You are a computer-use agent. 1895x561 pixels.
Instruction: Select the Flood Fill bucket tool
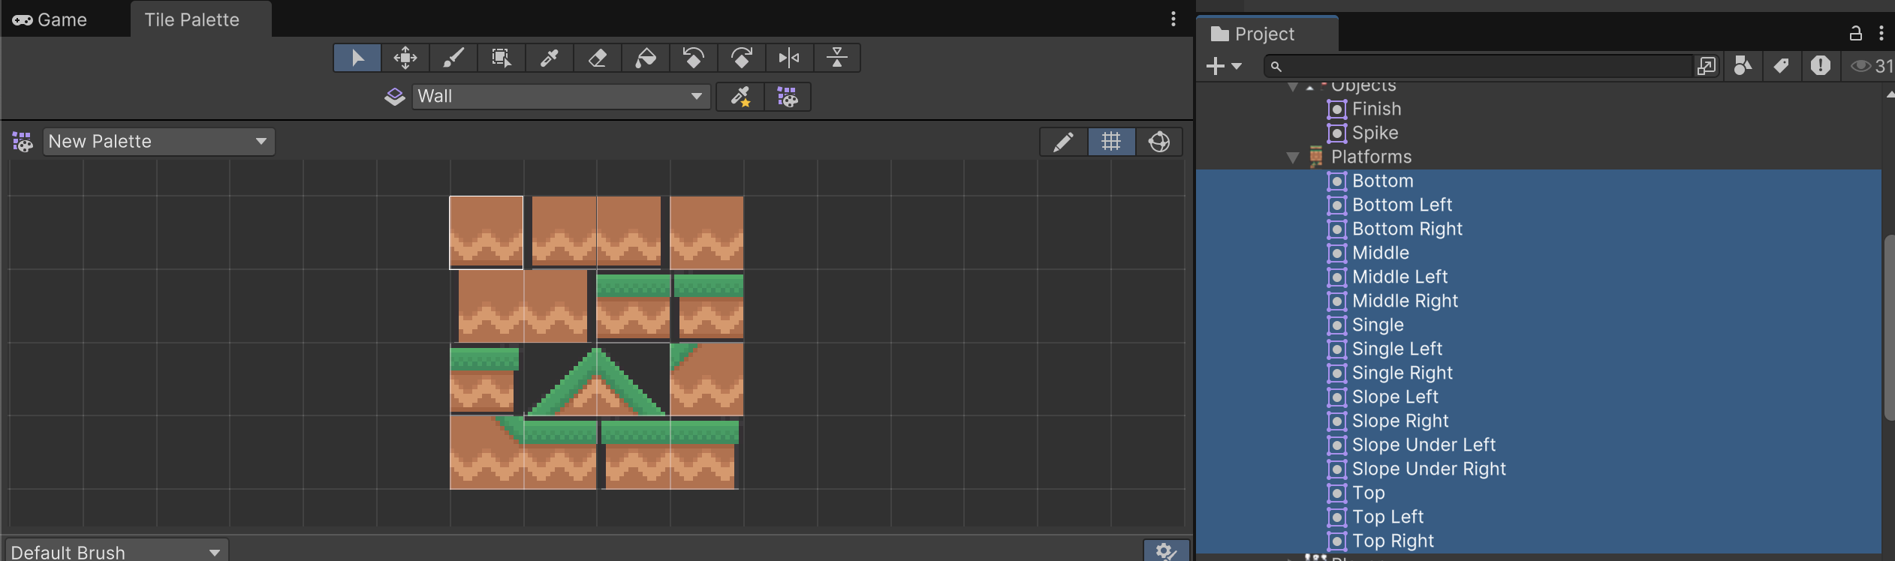point(646,58)
